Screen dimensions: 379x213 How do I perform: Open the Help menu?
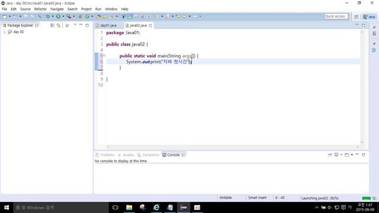(x=124, y=9)
